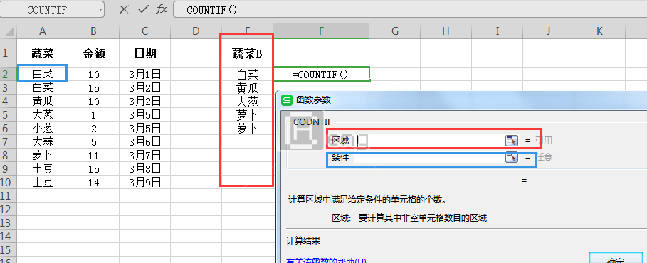Select column D header
The image size is (647, 263).
[x=196, y=31]
